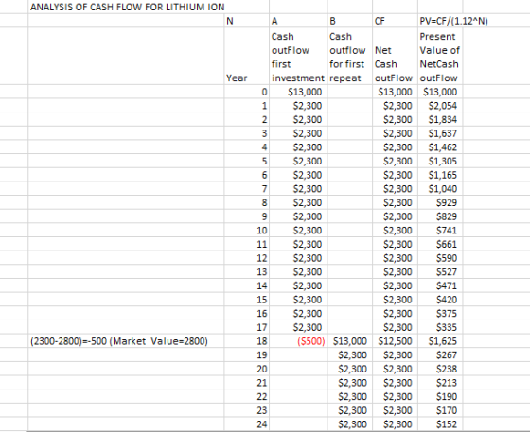Image resolution: width=530 pixels, height=432 pixels.
Task: Click the $1,834 present value cell
Action: [440, 119]
